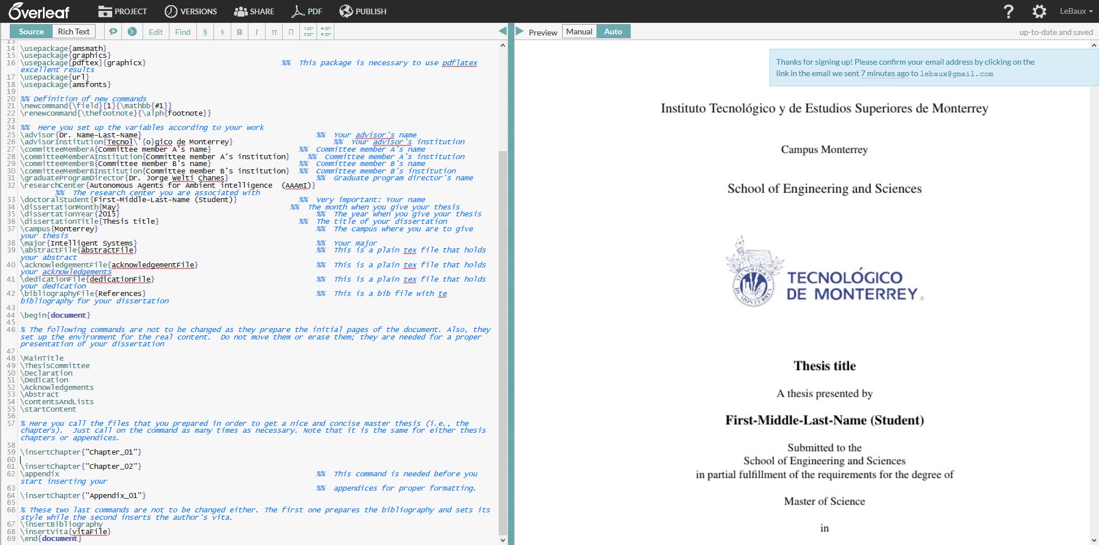The width and height of the screenshot is (1099, 545).
Task: Click the Bold formatting icon
Action: point(239,32)
